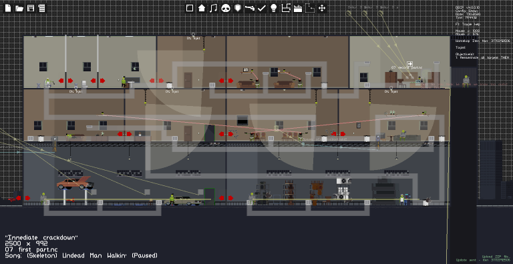The height and width of the screenshot is (264, 513).
Task: Select the black TV screen on the wall
Action: 242,121
